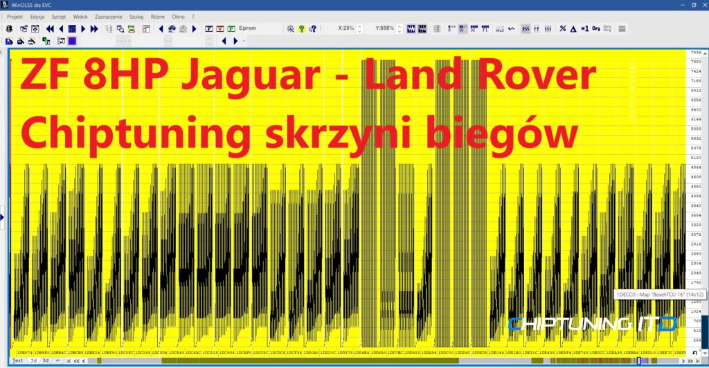
Task: Click the fast rewind double-left arrow icon
Action: coord(50,28)
